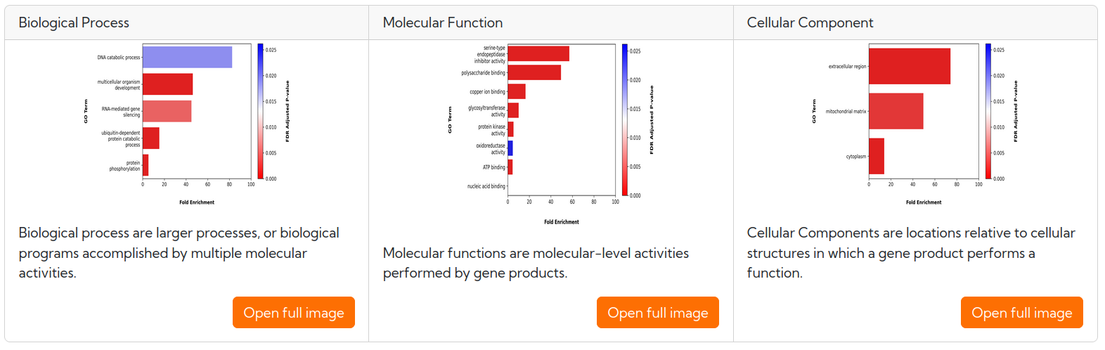Click the Cellular Component bar chart thumbnail
This screenshot has width=1105, height=350.
tap(915, 124)
